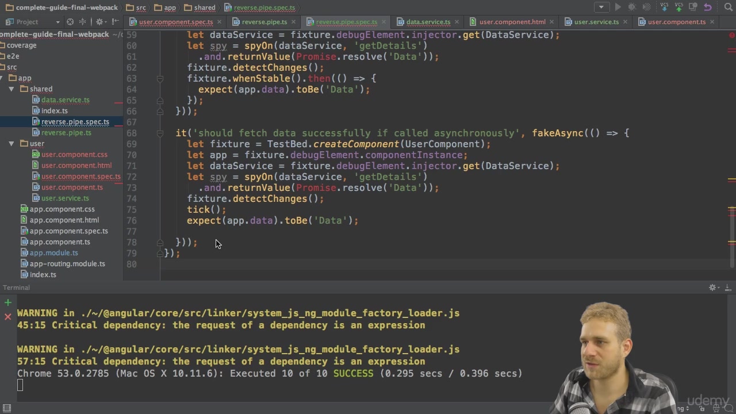
Task: Click terminal input cursor line
Action: pos(20,386)
